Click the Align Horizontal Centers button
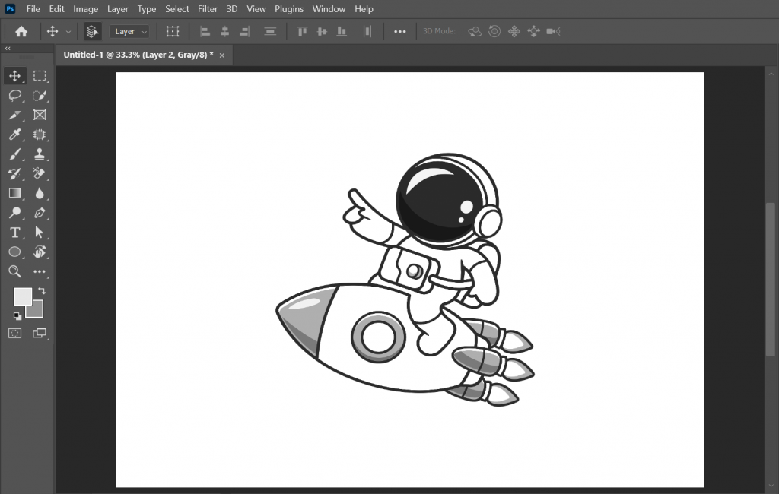The width and height of the screenshot is (779, 494). [x=224, y=31]
